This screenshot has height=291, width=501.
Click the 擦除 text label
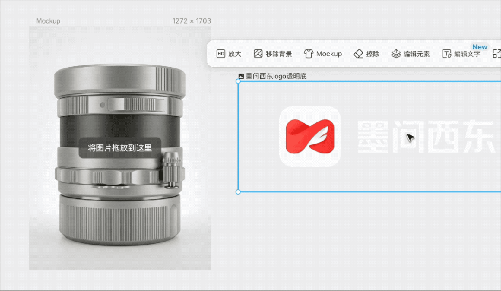[x=373, y=54]
